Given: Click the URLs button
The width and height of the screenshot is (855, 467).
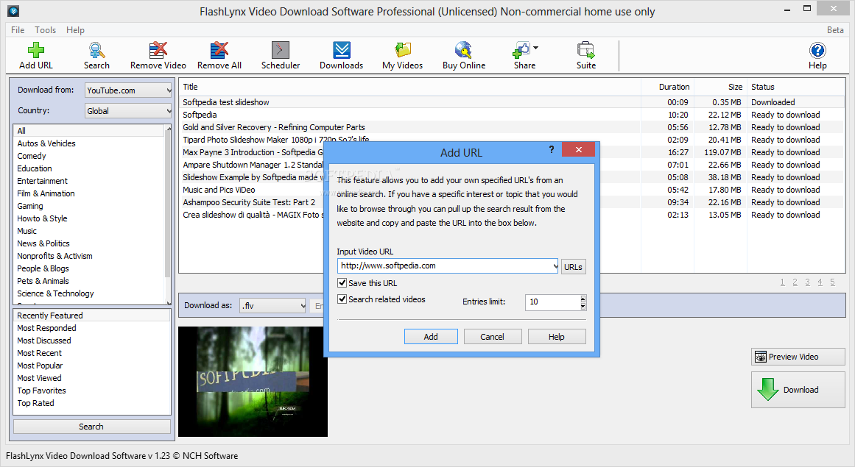Looking at the screenshot, I should [x=573, y=267].
